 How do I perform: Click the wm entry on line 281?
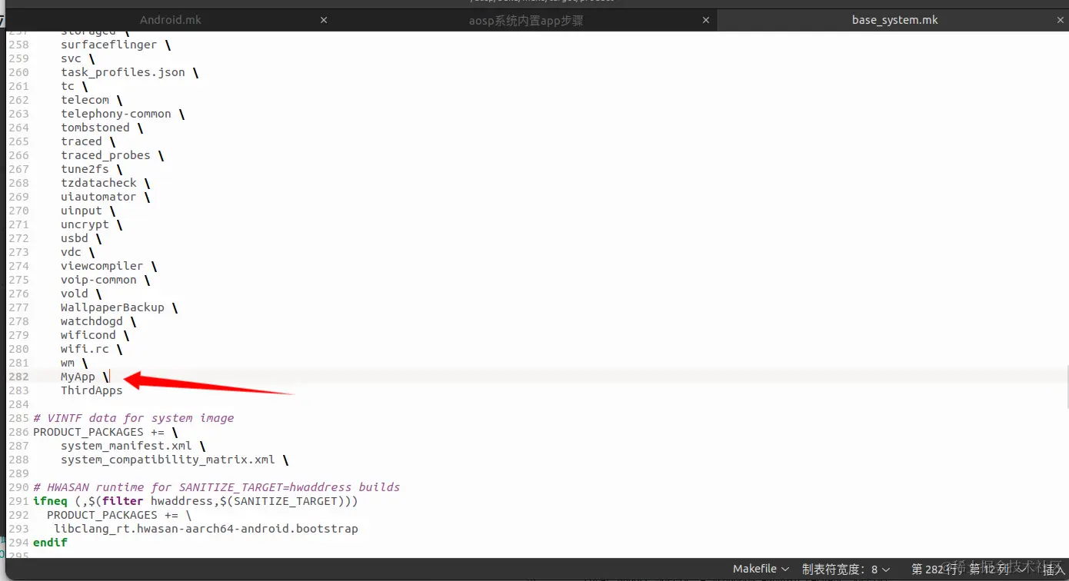[68, 363]
